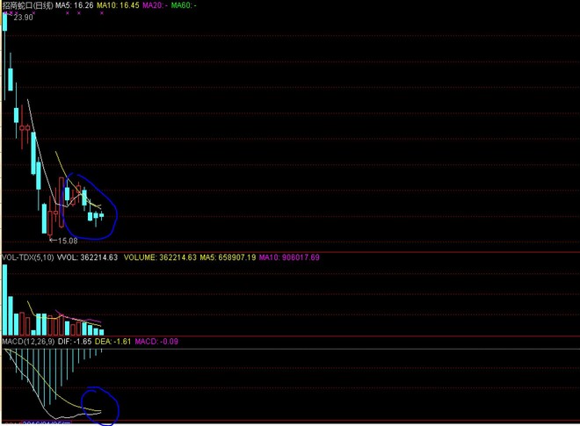Select the tallest first volume bar

pyautogui.click(x=4, y=300)
